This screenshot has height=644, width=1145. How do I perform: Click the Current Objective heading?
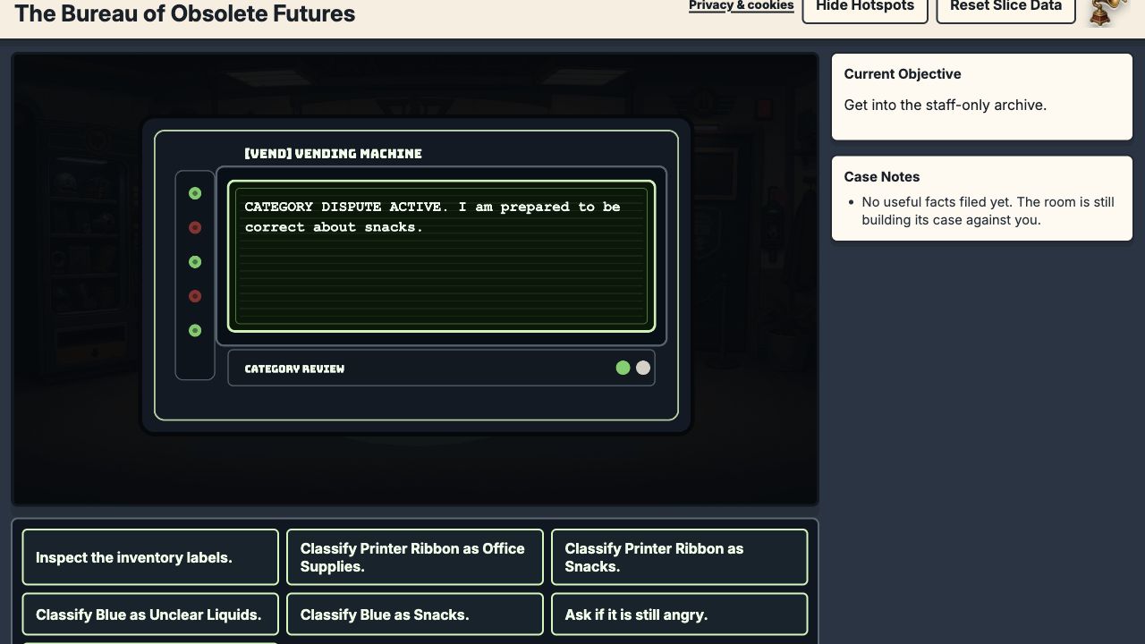[903, 74]
